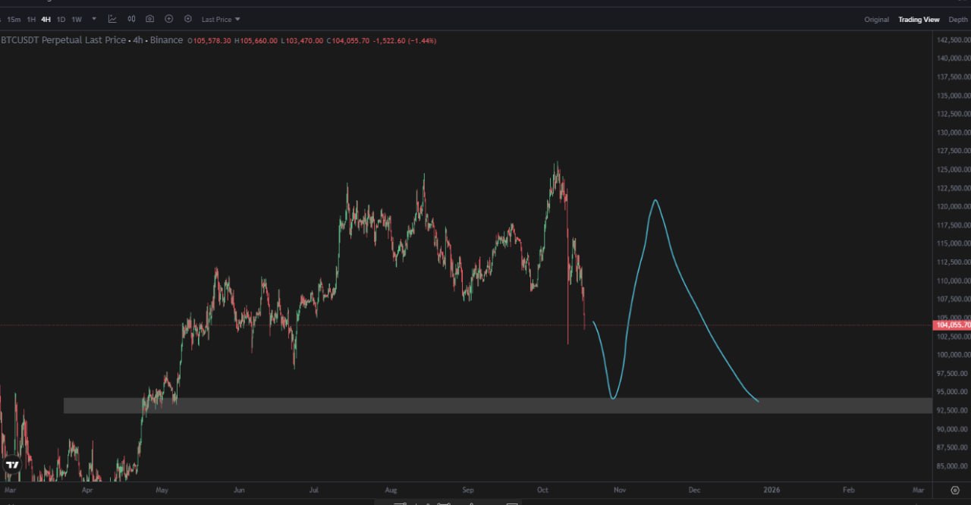Click the red current price label 104,055.70
Viewport: 971px width, 505px height.
[x=952, y=325]
